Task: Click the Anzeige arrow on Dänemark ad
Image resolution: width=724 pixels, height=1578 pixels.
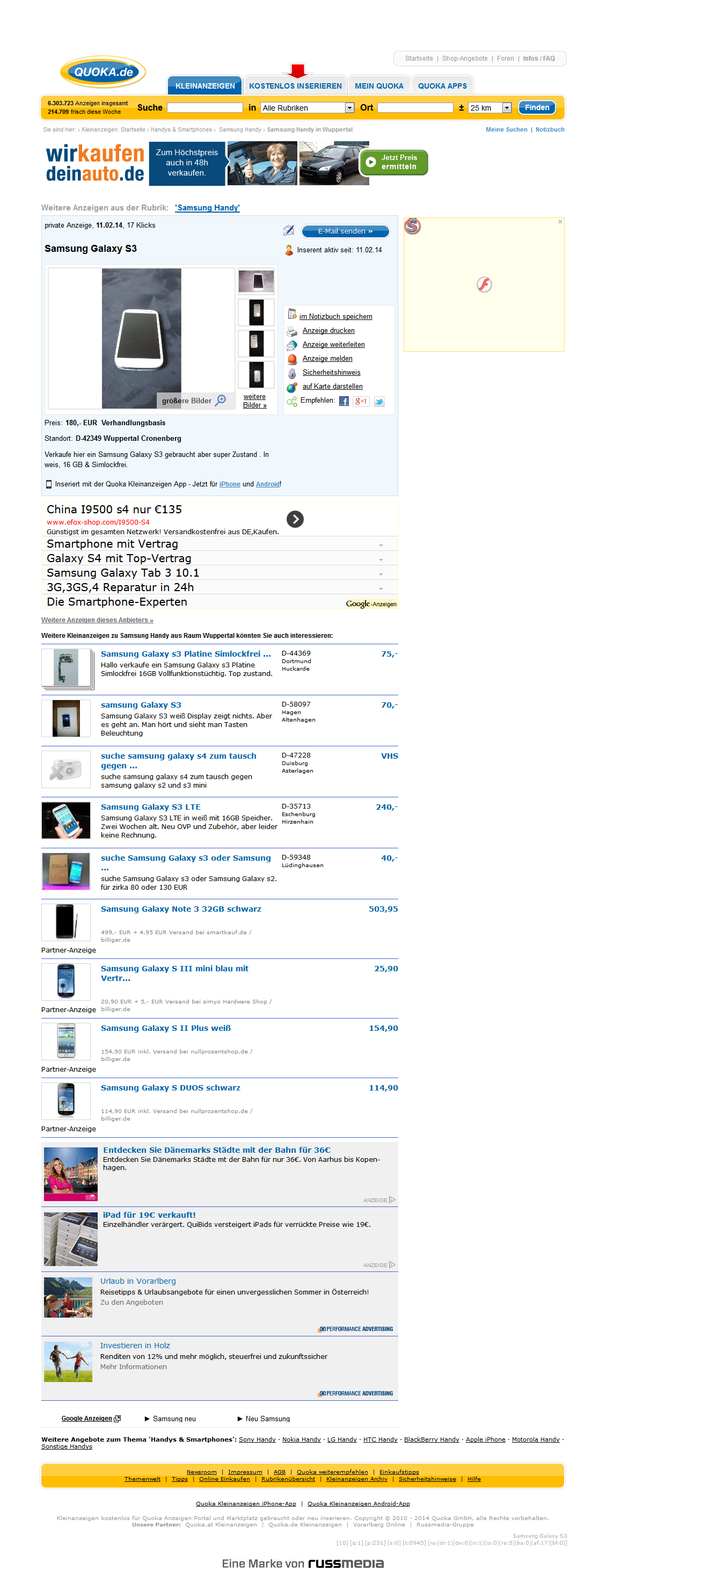Action: tap(392, 1200)
